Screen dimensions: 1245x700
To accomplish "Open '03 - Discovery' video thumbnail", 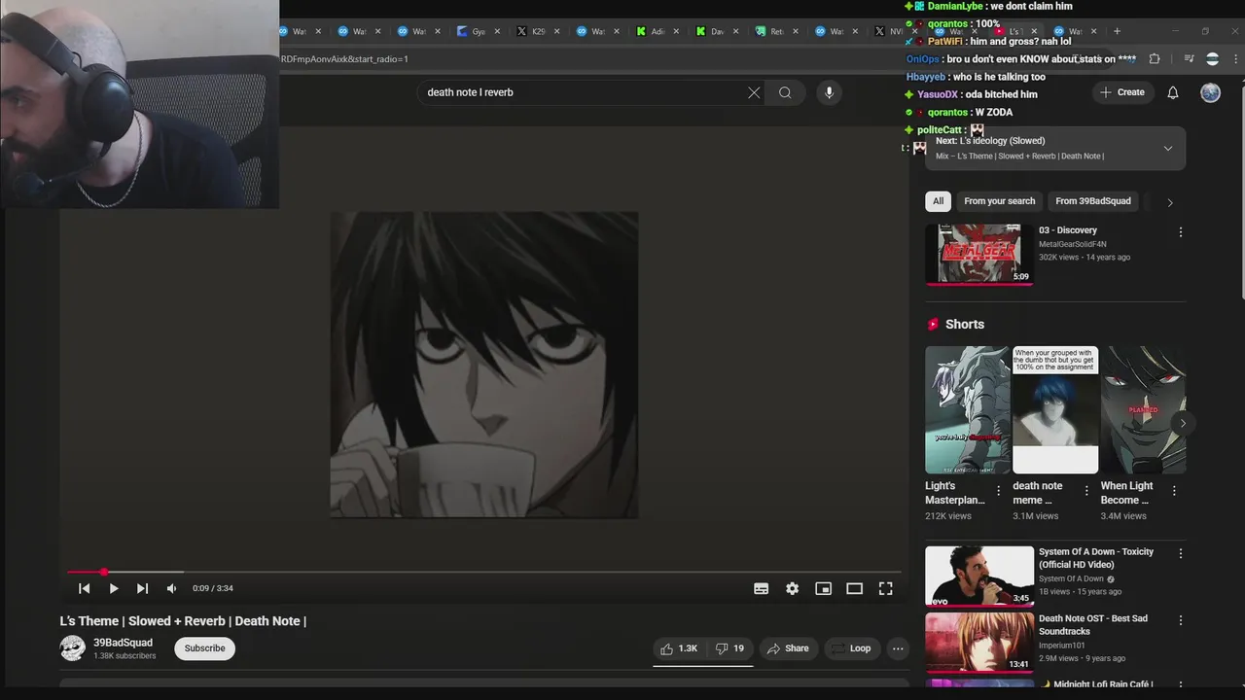I will pyautogui.click(x=979, y=254).
